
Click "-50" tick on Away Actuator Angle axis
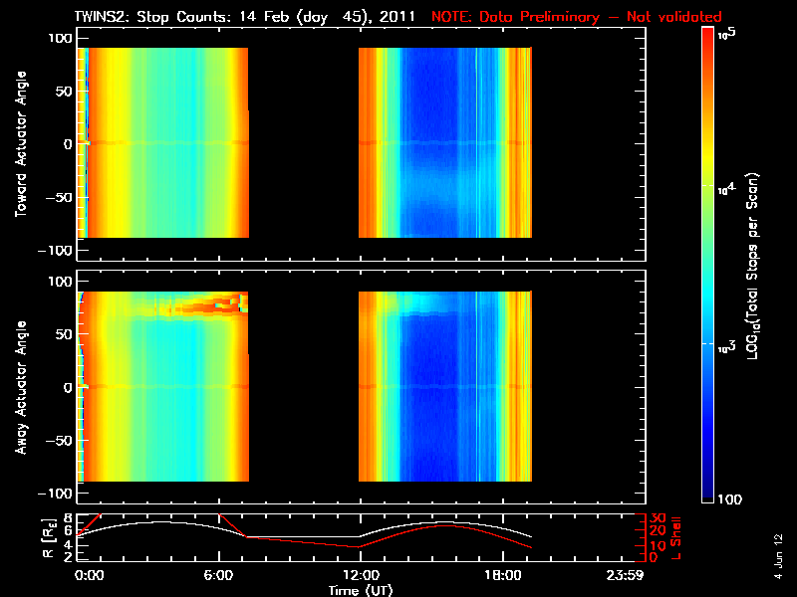click(x=59, y=440)
